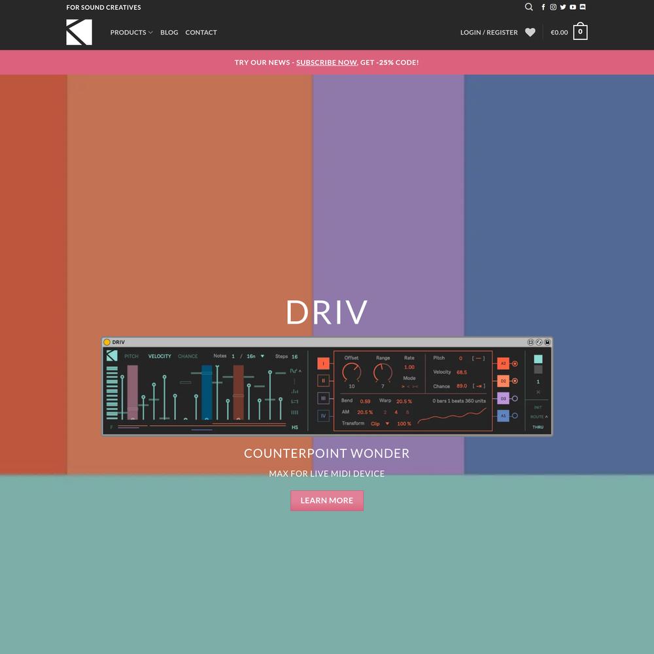This screenshot has width=654, height=654.
Task: Click the Range knob
Action: tap(383, 372)
